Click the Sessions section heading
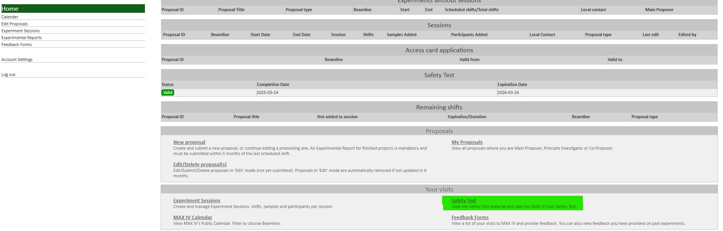This screenshot has width=723, height=231. 439,25
